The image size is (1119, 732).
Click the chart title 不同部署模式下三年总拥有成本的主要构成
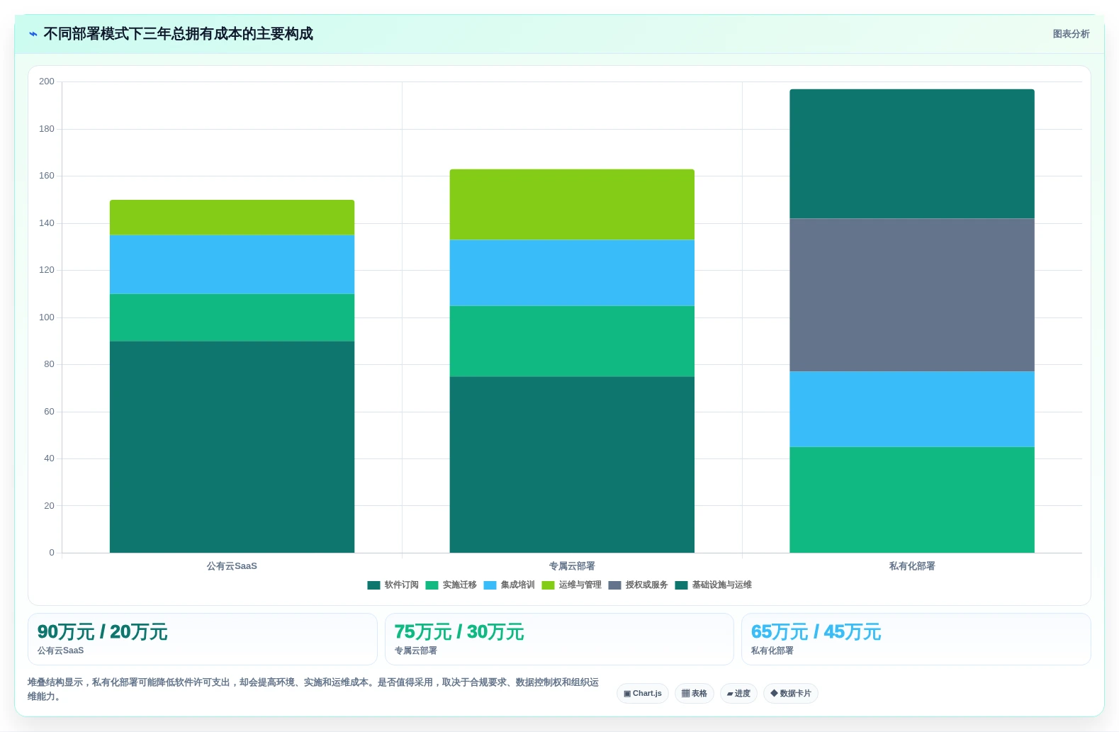pos(178,34)
